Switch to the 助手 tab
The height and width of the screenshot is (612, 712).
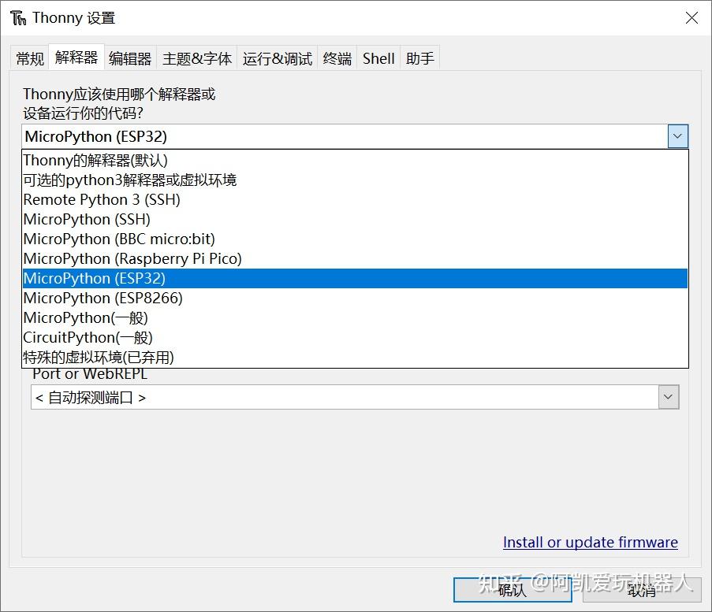pos(419,57)
